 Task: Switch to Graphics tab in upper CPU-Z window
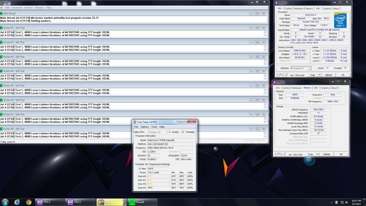[x=327, y=9]
